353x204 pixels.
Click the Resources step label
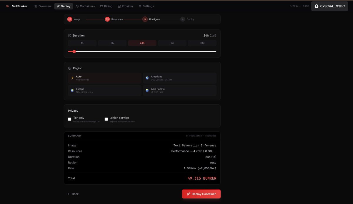tap(117, 19)
